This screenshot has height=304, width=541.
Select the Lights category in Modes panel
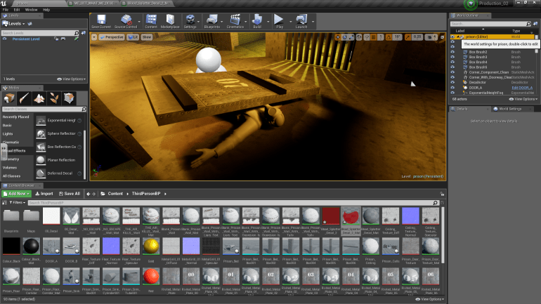pos(8,134)
